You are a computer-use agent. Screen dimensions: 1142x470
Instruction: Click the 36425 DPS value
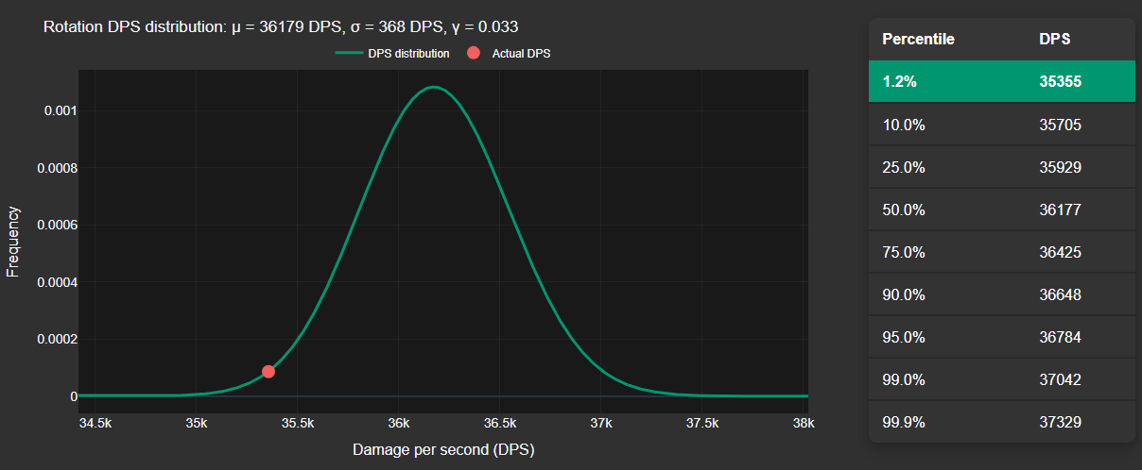tap(1060, 252)
